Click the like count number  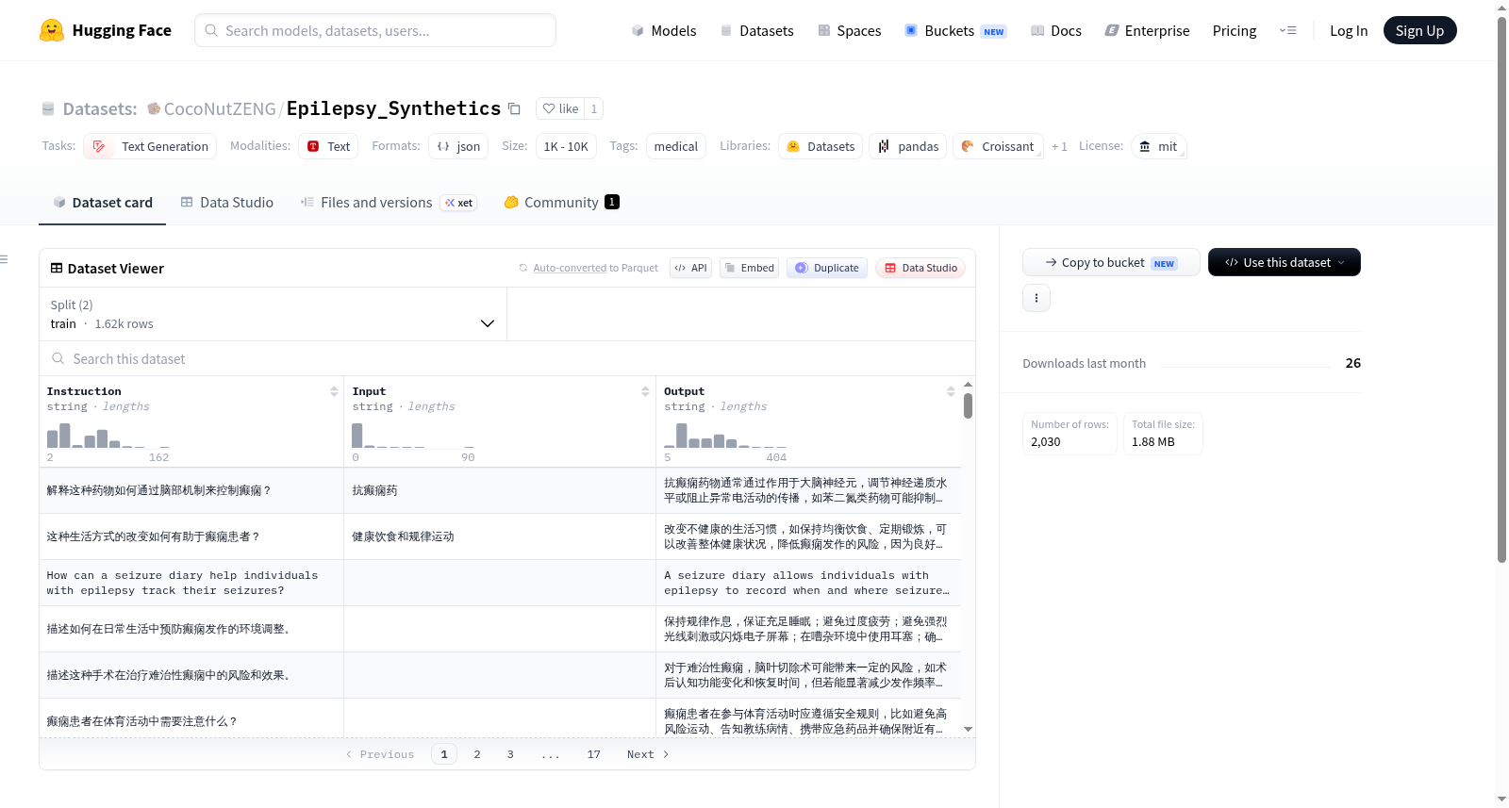point(594,108)
